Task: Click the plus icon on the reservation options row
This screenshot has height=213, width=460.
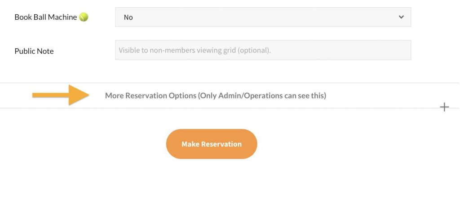Action: pyautogui.click(x=444, y=107)
